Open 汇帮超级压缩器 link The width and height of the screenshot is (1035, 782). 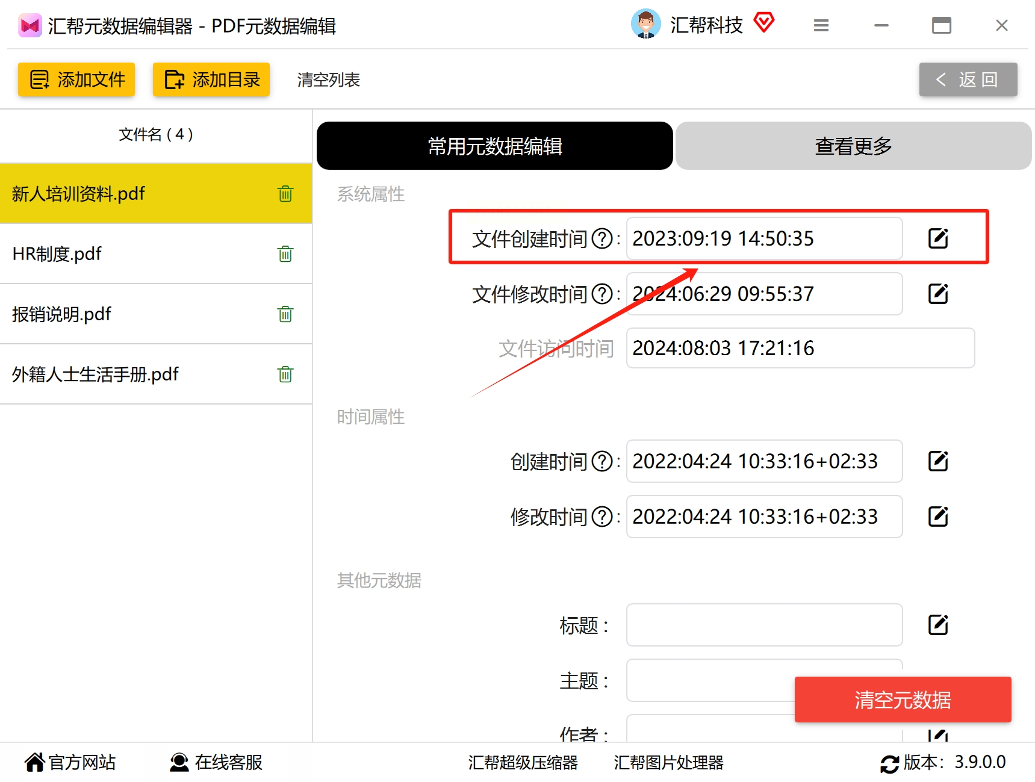523,763
